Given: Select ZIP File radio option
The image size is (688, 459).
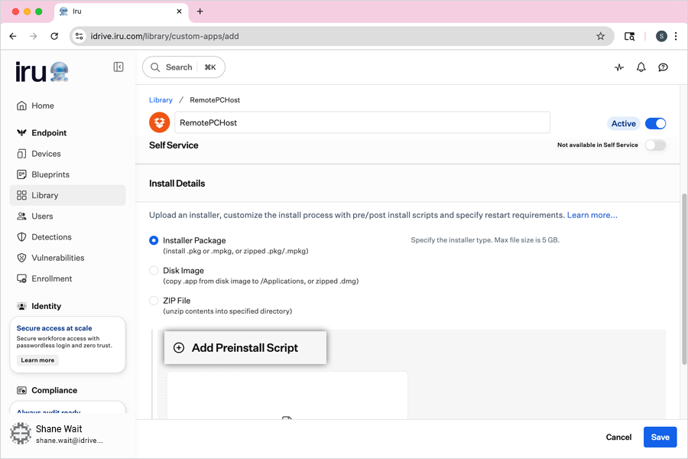Looking at the screenshot, I should [154, 301].
